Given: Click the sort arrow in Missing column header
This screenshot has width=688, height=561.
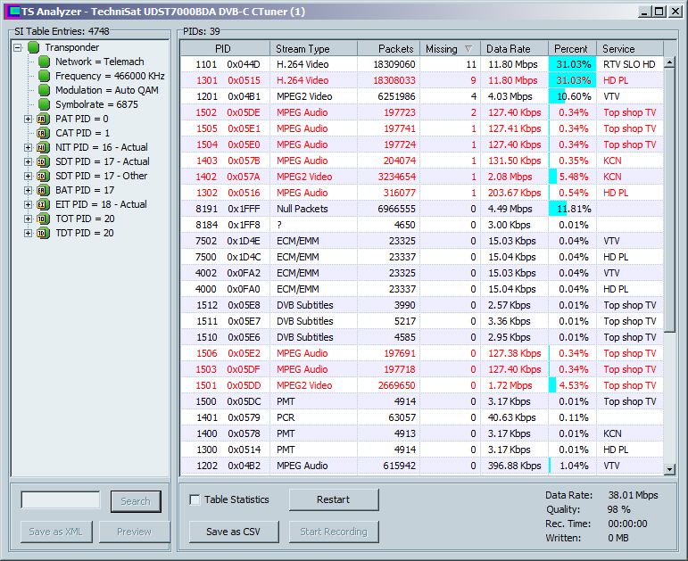Looking at the screenshot, I should (468, 49).
